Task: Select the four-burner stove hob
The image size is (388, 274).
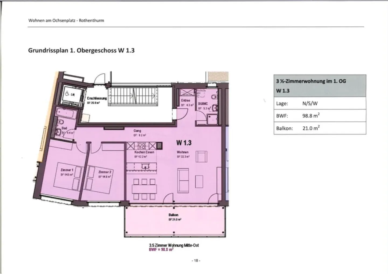Action: (x=142, y=146)
